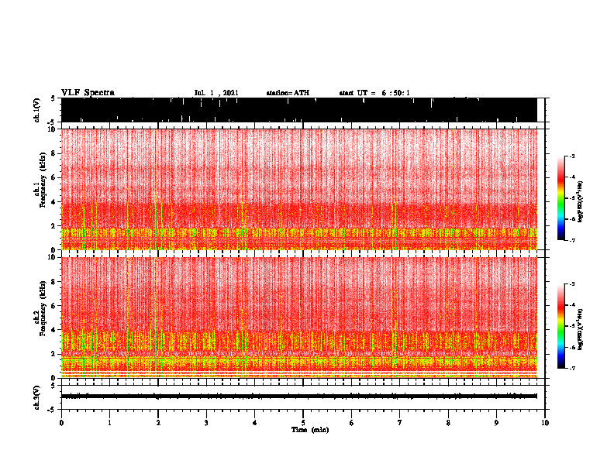Click the "ch.1(V)" waveform axis label
The width and height of the screenshot is (614, 474).
[x=36, y=110]
